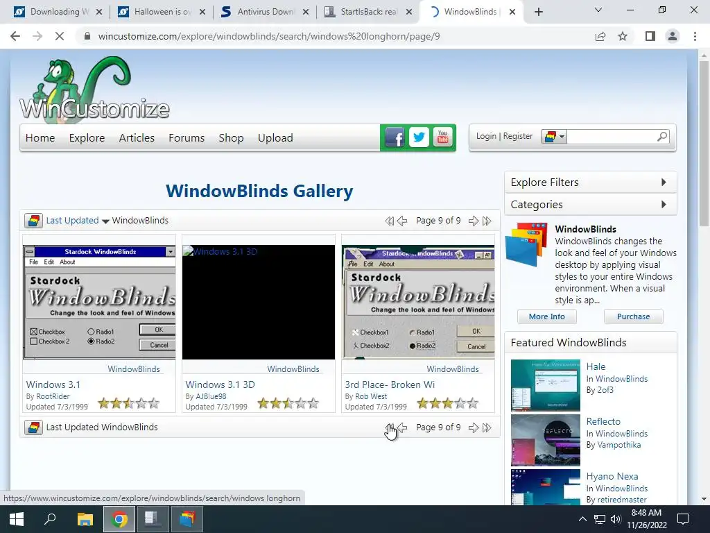710x533 pixels.
Task: Go to last page using top double-right arrow
Action: point(487,221)
